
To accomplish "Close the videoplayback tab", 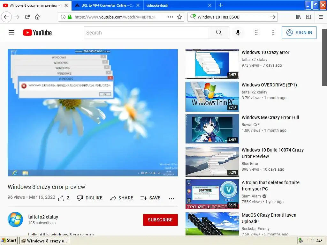I will point(210,5).
